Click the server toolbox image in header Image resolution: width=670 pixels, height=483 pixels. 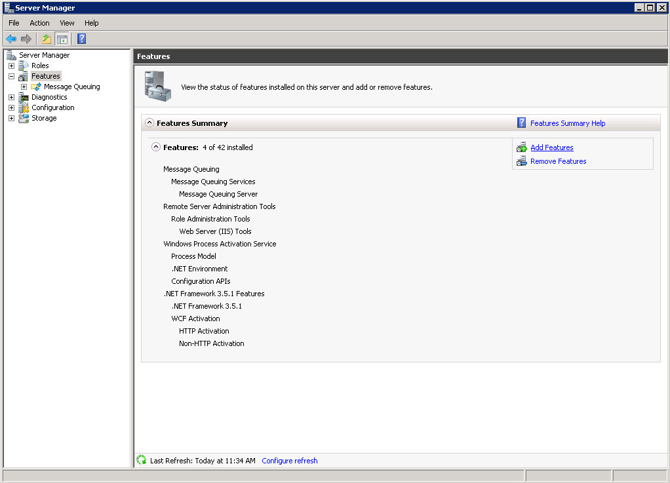coord(157,87)
